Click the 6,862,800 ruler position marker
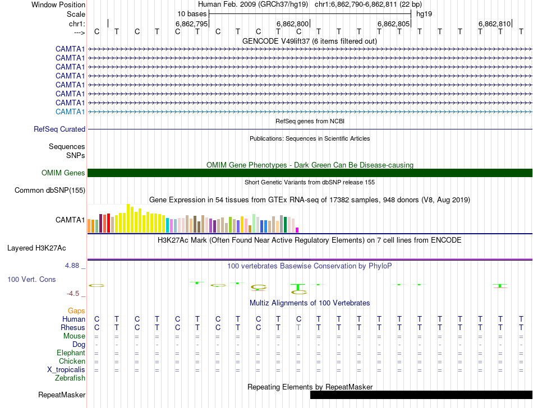This screenshot has height=408, width=533. click(293, 24)
